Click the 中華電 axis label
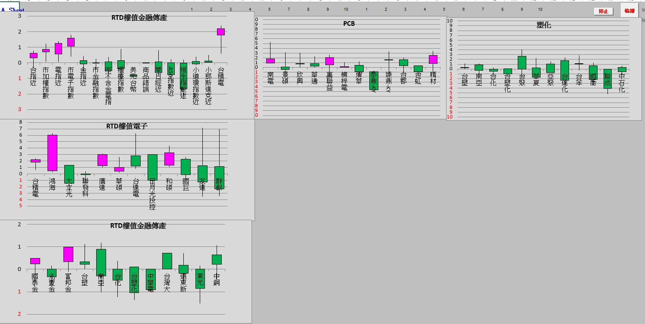The image size is (645, 324). coord(151,283)
